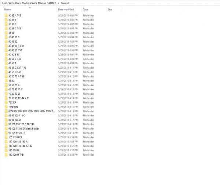Click the folder icon next to 31 35
220x185 pixels.
pyautogui.click(x=6, y=33)
